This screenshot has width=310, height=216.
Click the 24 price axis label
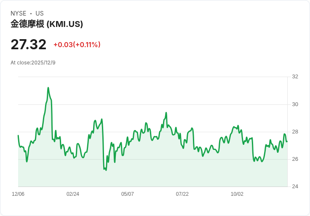(x=295, y=187)
